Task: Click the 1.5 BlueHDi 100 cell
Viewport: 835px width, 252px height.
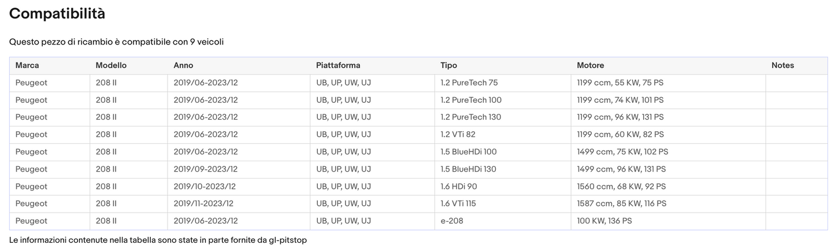Action: coord(468,152)
